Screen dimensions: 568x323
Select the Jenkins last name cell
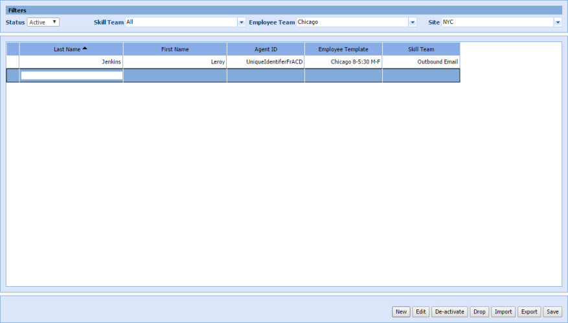(x=71, y=62)
